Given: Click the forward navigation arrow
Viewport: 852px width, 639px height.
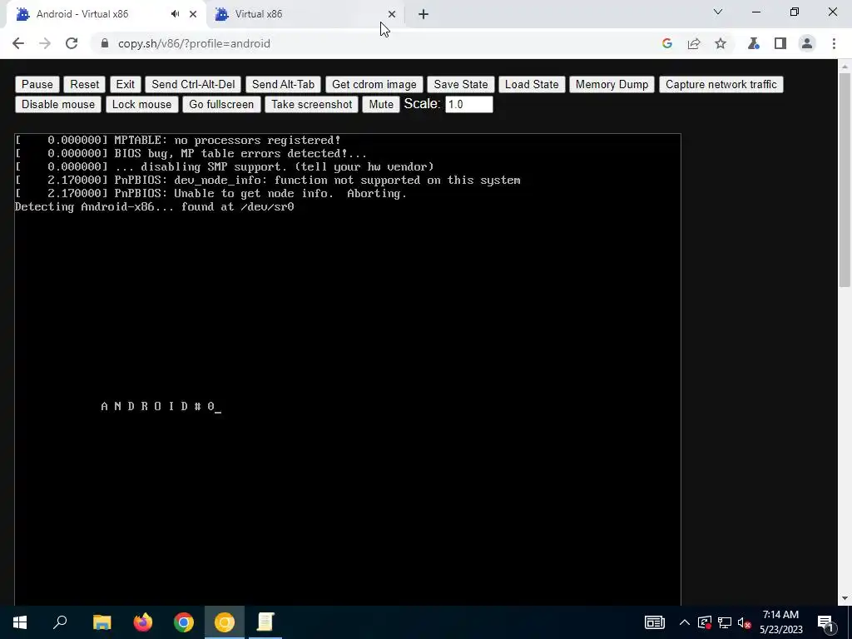Looking at the screenshot, I should click(45, 43).
